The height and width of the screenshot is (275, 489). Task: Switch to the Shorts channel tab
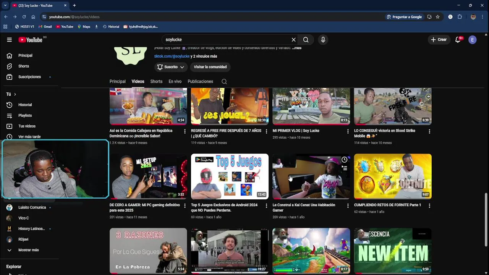coord(156,81)
